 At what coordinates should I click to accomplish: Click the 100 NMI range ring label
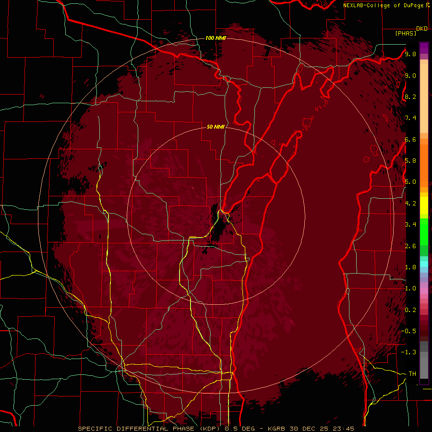pos(216,38)
